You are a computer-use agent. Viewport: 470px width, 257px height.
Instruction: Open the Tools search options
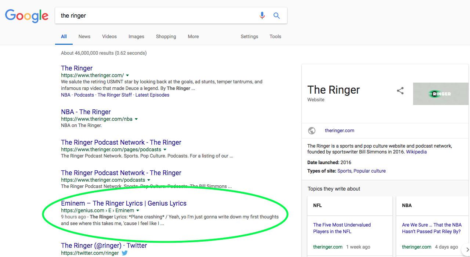tap(275, 36)
